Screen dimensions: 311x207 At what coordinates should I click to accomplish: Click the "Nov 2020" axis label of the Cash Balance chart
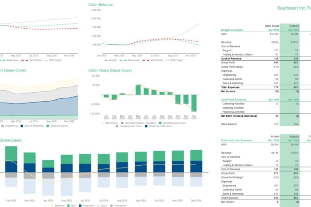191,56
